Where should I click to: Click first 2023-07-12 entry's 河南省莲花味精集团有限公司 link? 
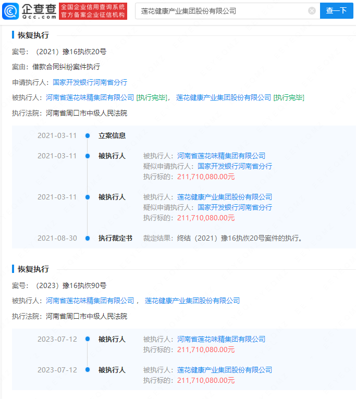click(x=222, y=340)
